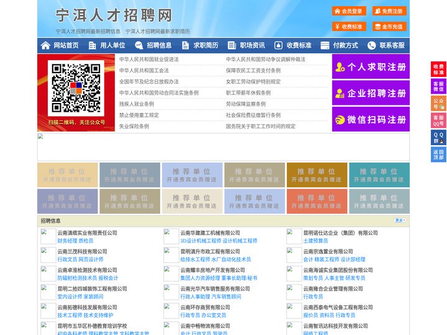Open the 网站首页 menu item
Viewport: 447px width, 335px height.
(x=66, y=45)
